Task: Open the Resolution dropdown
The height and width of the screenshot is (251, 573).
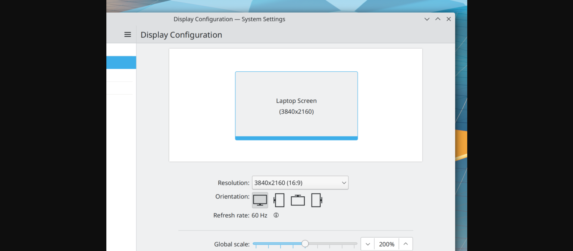Action: 300,183
